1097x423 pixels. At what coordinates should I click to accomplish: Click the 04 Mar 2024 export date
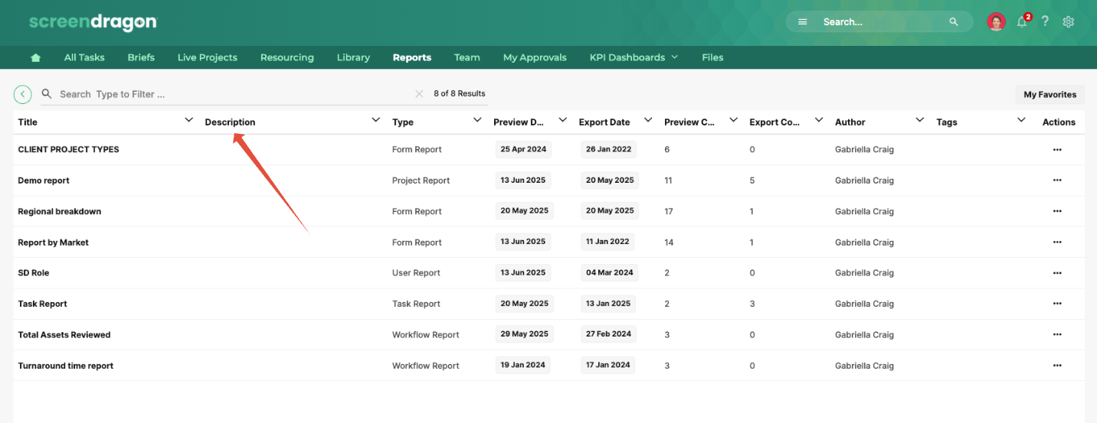point(610,272)
